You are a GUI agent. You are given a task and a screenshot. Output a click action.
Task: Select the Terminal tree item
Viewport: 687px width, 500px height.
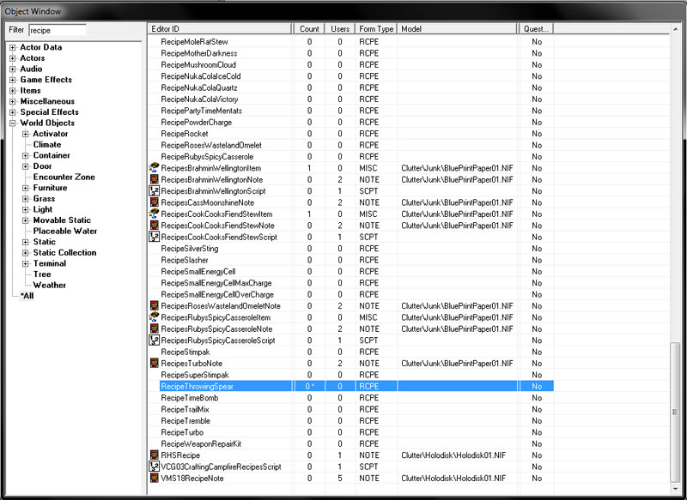(x=50, y=263)
